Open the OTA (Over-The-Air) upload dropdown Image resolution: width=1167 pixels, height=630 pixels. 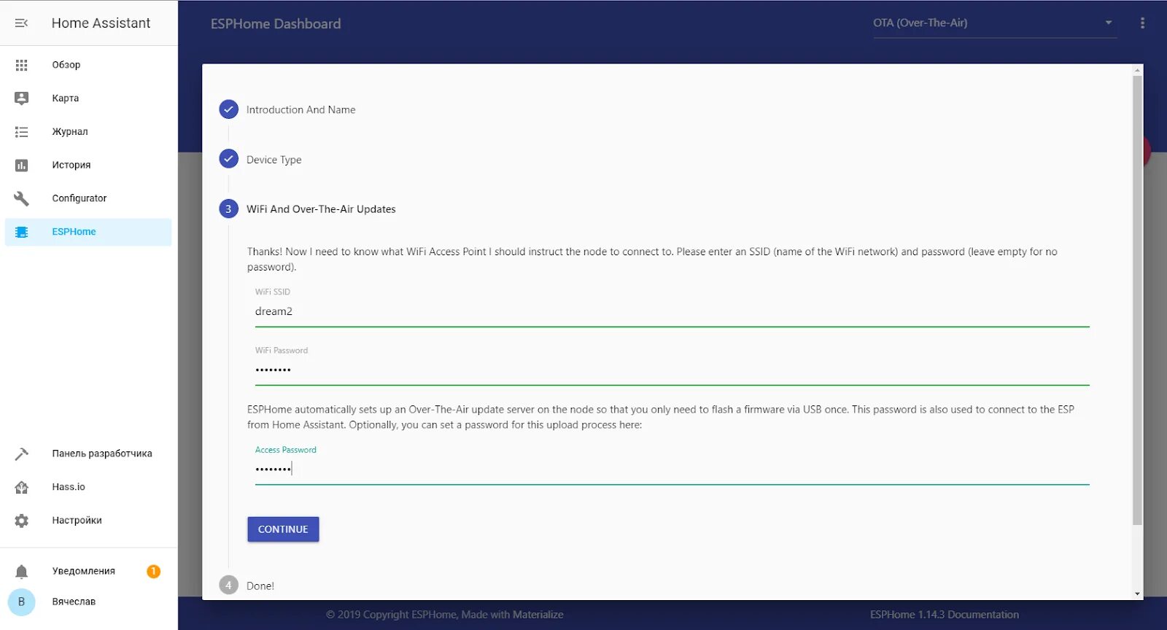tap(995, 23)
